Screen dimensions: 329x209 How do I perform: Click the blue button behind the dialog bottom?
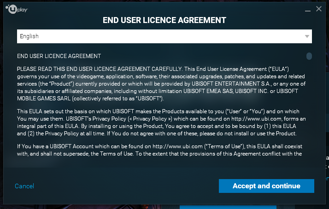pos(228,207)
